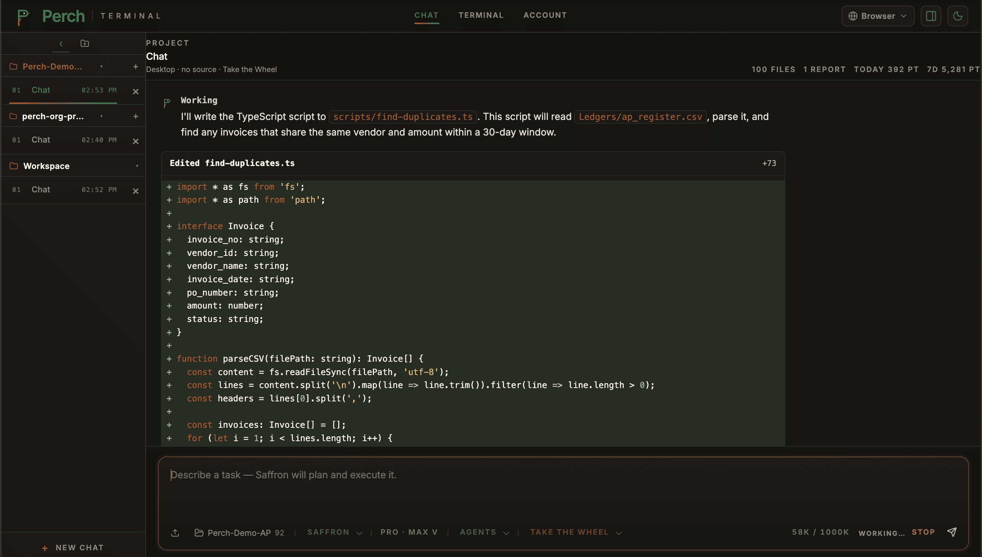
Task: Click the 100 FILES stat
Action: (x=773, y=69)
